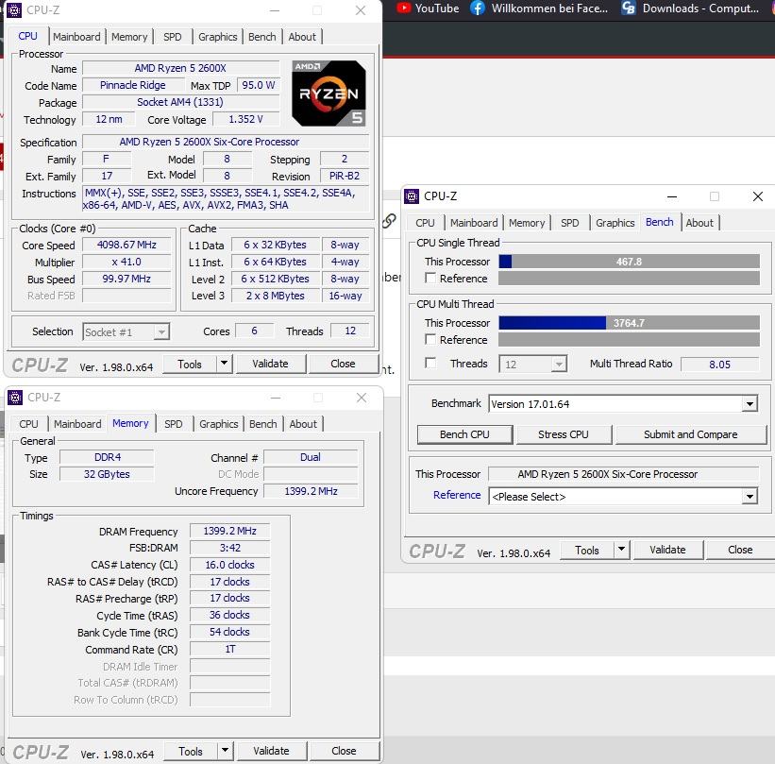Click the CAS# Latency 16.0 clocks value
The height and width of the screenshot is (764, 775).
point(229,564)
